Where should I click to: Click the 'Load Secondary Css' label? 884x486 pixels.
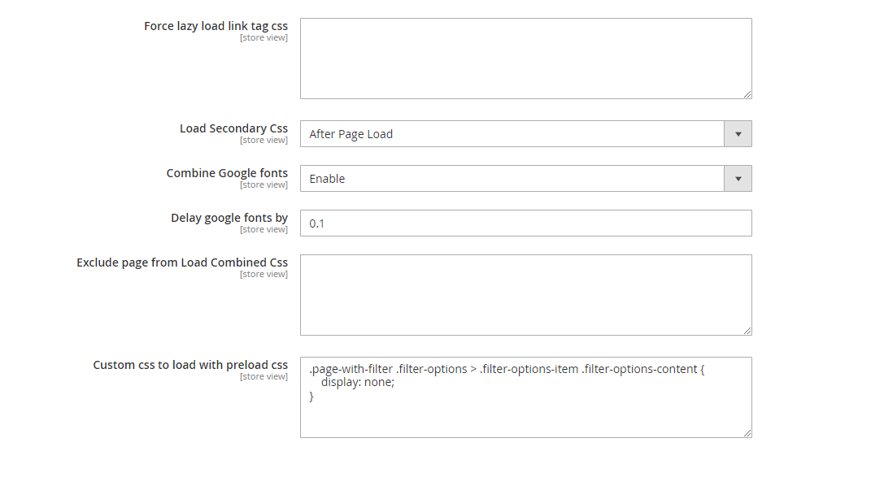(x=233, y=128)
